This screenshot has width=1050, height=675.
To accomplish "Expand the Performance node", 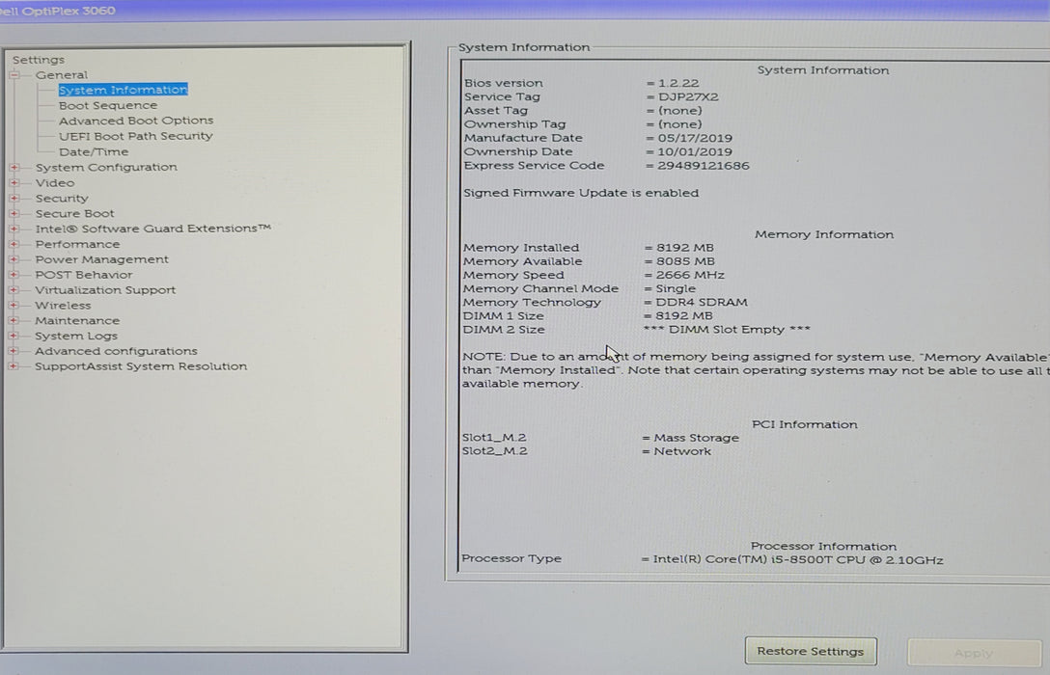I will click(14, 244).
